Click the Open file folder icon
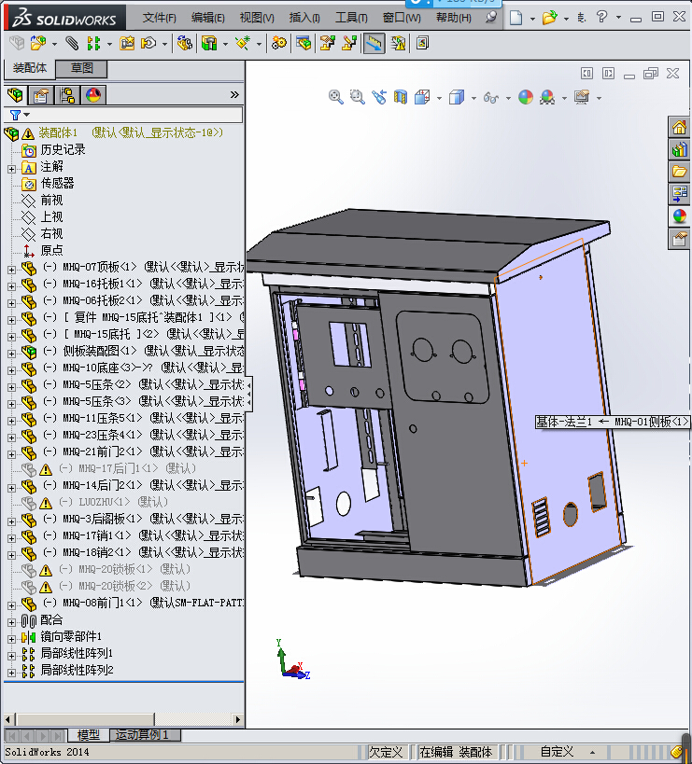 [x=550, y=18]
